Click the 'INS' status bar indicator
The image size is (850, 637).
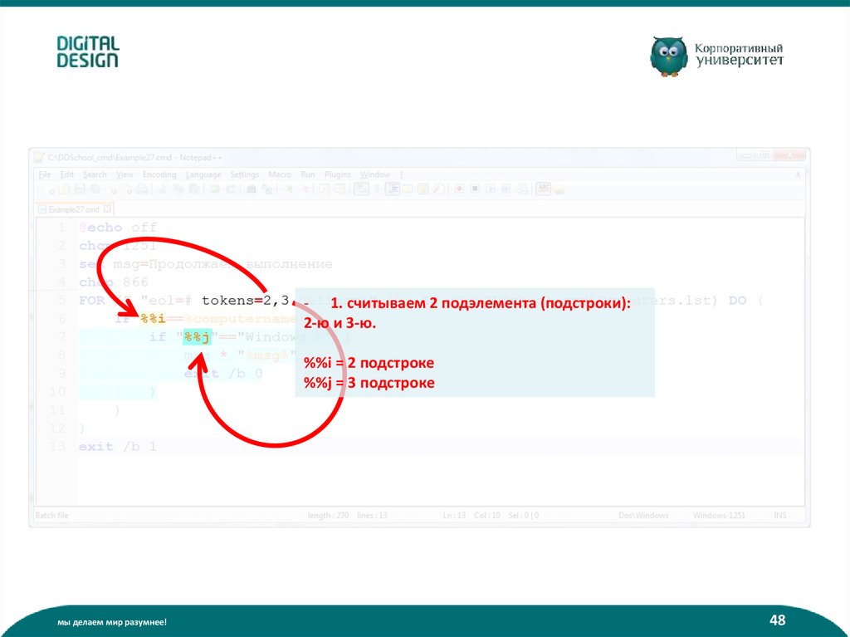point(779,515)
